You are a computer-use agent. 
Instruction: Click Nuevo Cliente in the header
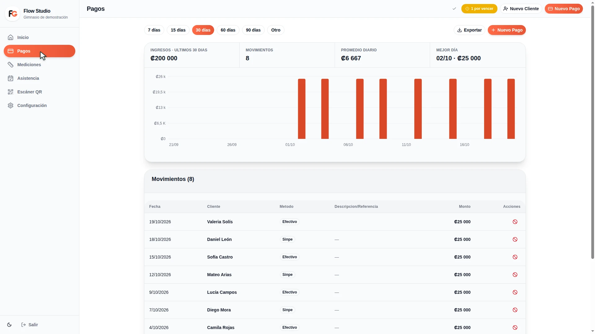click(521, 9)
